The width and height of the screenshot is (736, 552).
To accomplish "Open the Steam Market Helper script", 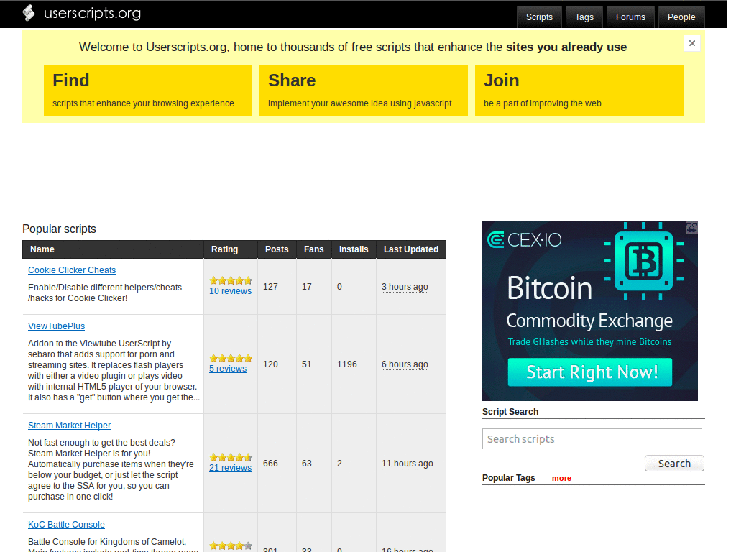I will click(69, 425).
